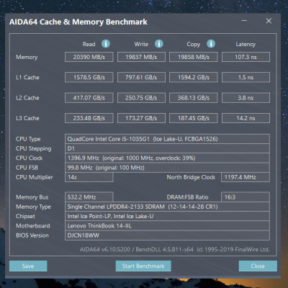The width and height of the screenshot is (288, 288).
Task: Select the L1 Cache latency 1.5 ns
Action: coord(246,78)
